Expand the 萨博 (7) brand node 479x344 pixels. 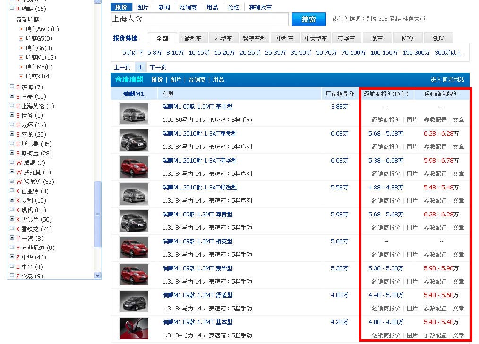tap(12, 87)
